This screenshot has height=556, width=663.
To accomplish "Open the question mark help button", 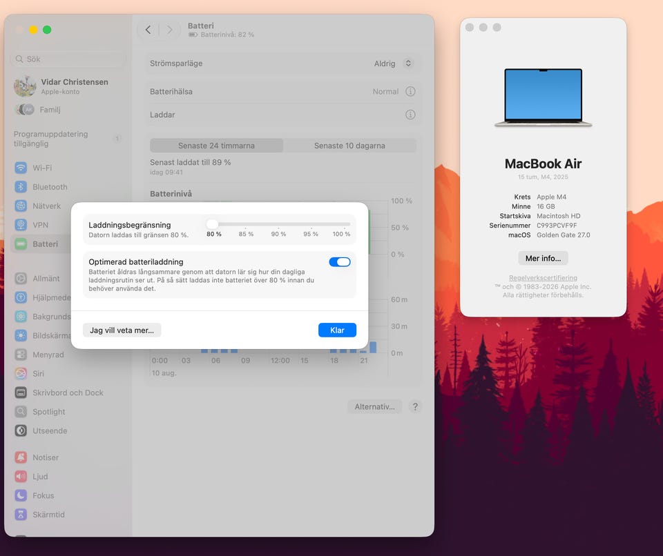I will point(415,406).
